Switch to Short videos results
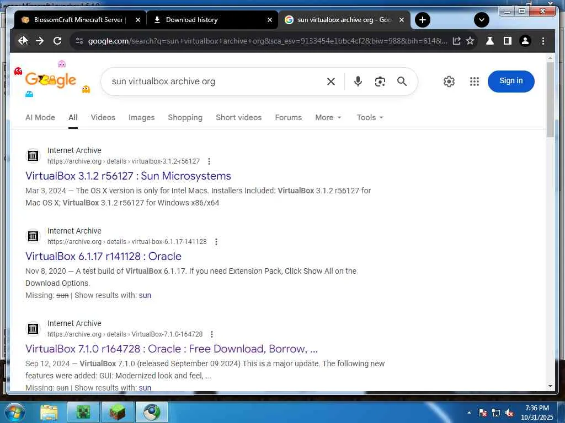This screenshot has height=423, width=565. [238, 117]
